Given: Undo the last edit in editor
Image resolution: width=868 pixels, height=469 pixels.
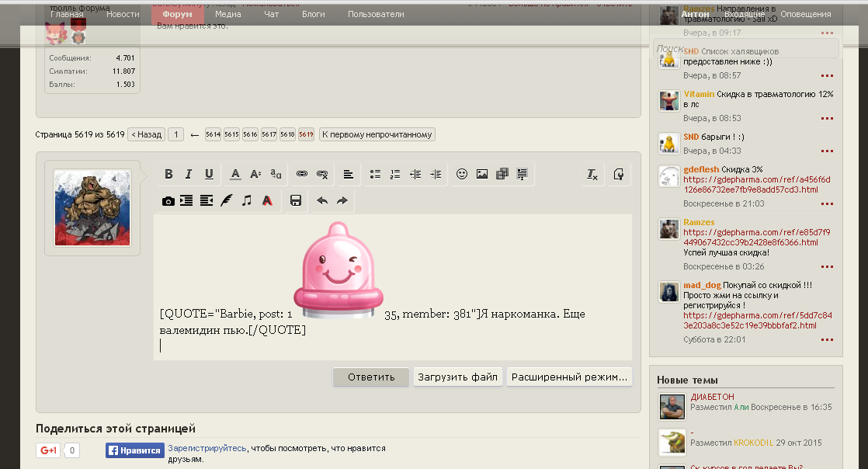Looking at the screenshot, I should 321,201.
